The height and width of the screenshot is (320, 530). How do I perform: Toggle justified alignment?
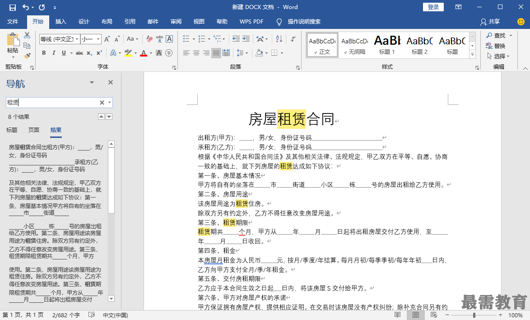click(216, 53)
